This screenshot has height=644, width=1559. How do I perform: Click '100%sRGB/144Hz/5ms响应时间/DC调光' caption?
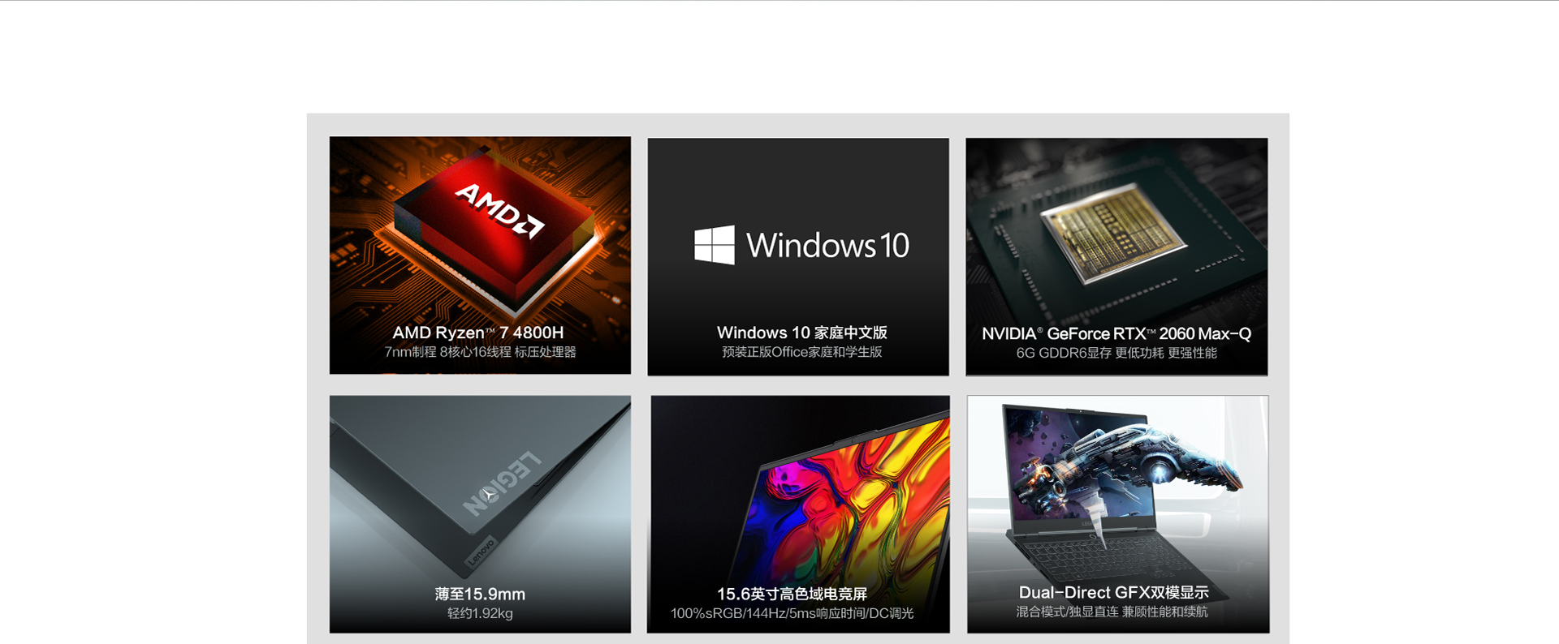click(x=792, y=613)
